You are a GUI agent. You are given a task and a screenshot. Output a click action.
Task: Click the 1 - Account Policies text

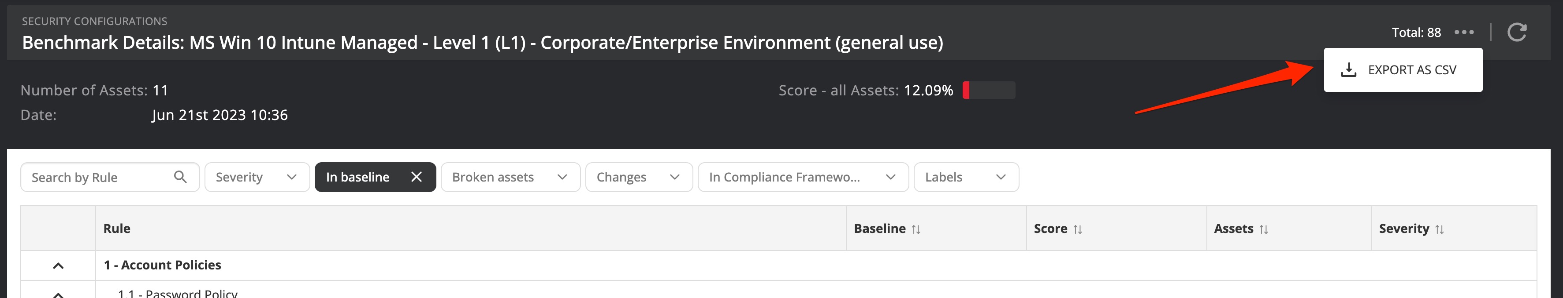(162, 265)
